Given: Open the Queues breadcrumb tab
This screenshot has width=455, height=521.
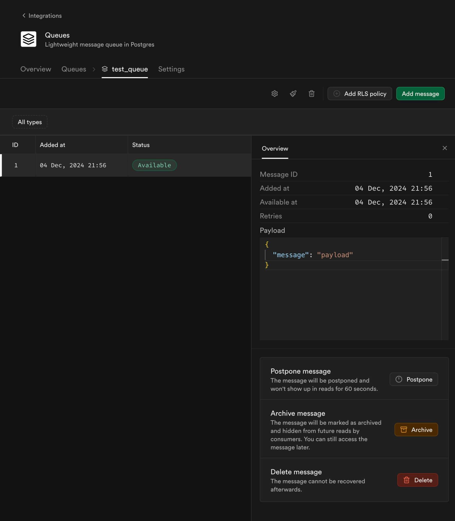Looking at the screenshot, I should (74, 69).
